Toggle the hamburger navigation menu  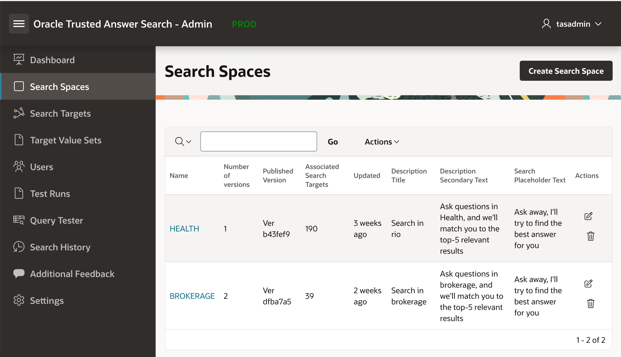tap(19, 24)
